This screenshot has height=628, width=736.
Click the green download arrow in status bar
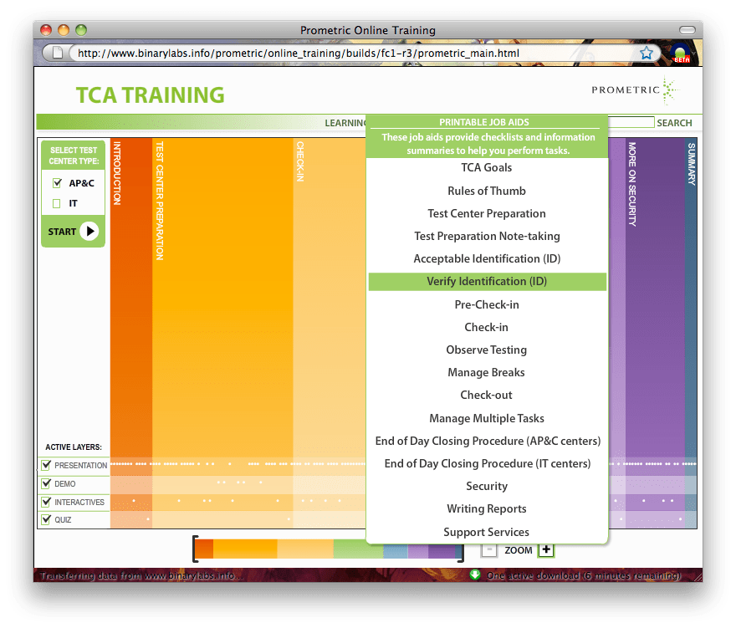[475, 575]
